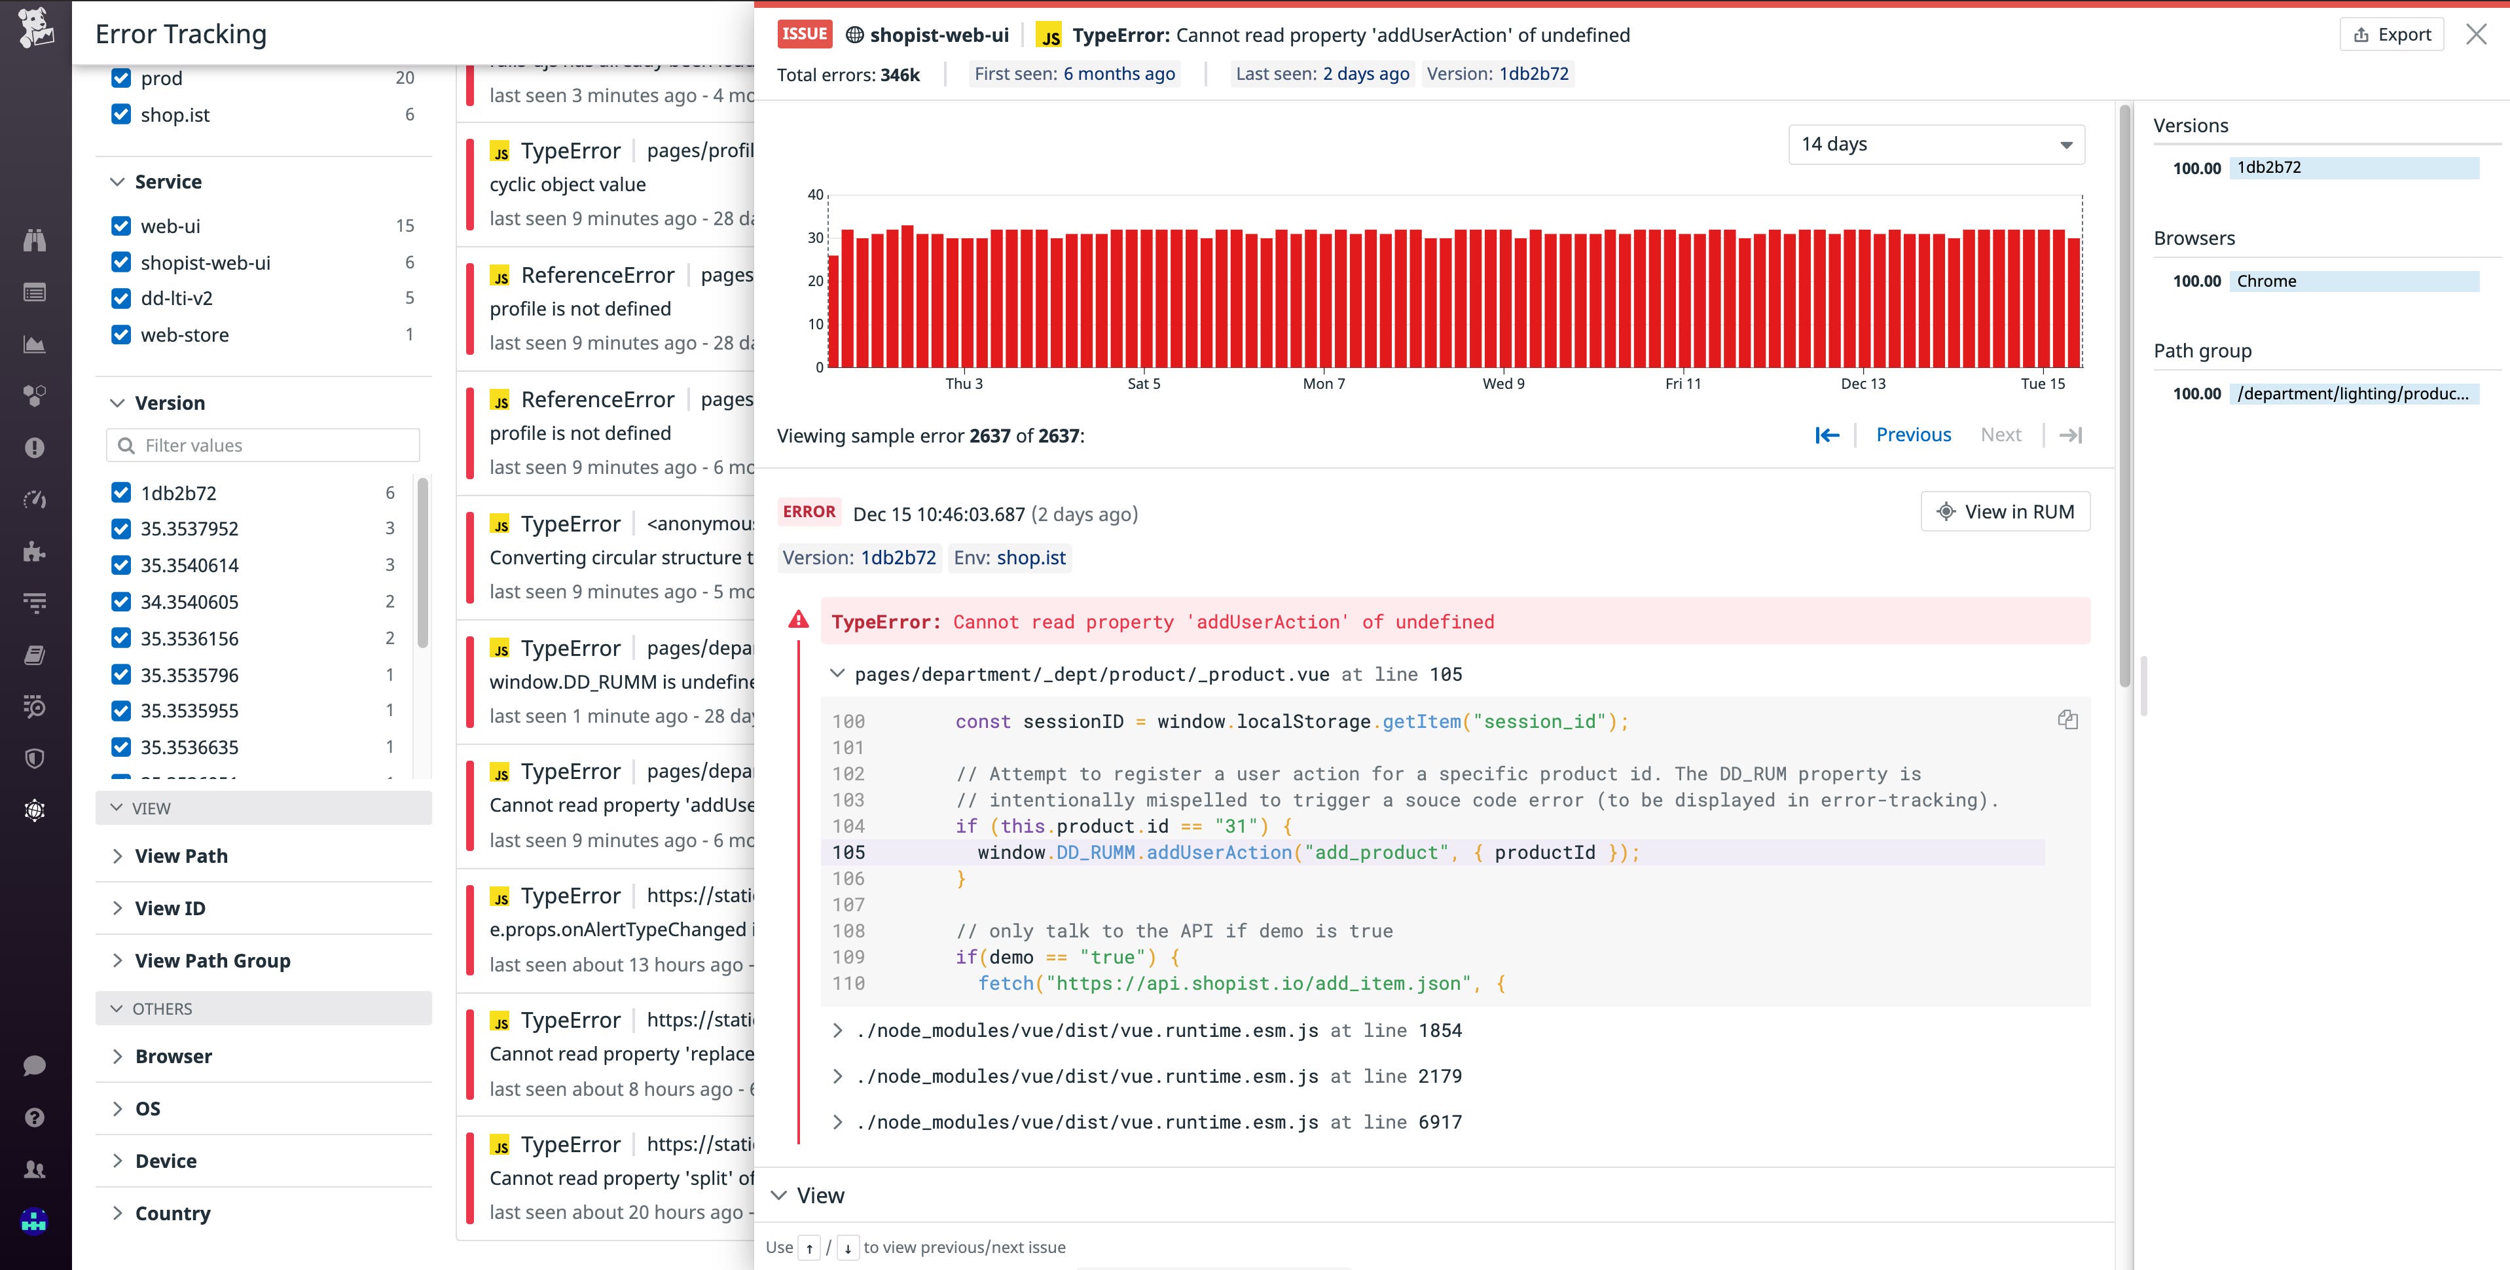Click the Previous sample error link
Viewport: 2510px width, 1270px height.
click(1913, 435)
